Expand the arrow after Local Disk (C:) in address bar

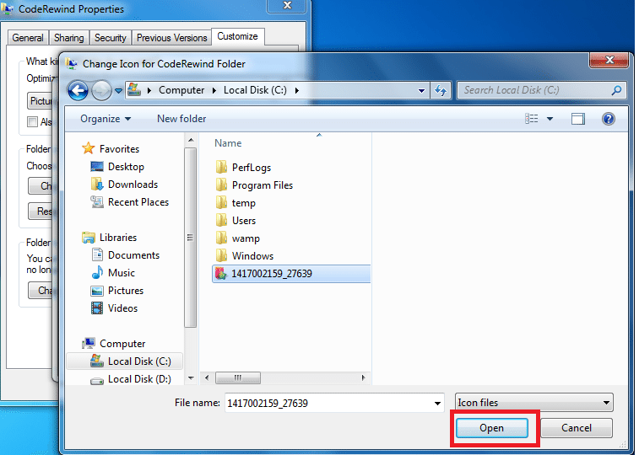click(x=296, y=90)
